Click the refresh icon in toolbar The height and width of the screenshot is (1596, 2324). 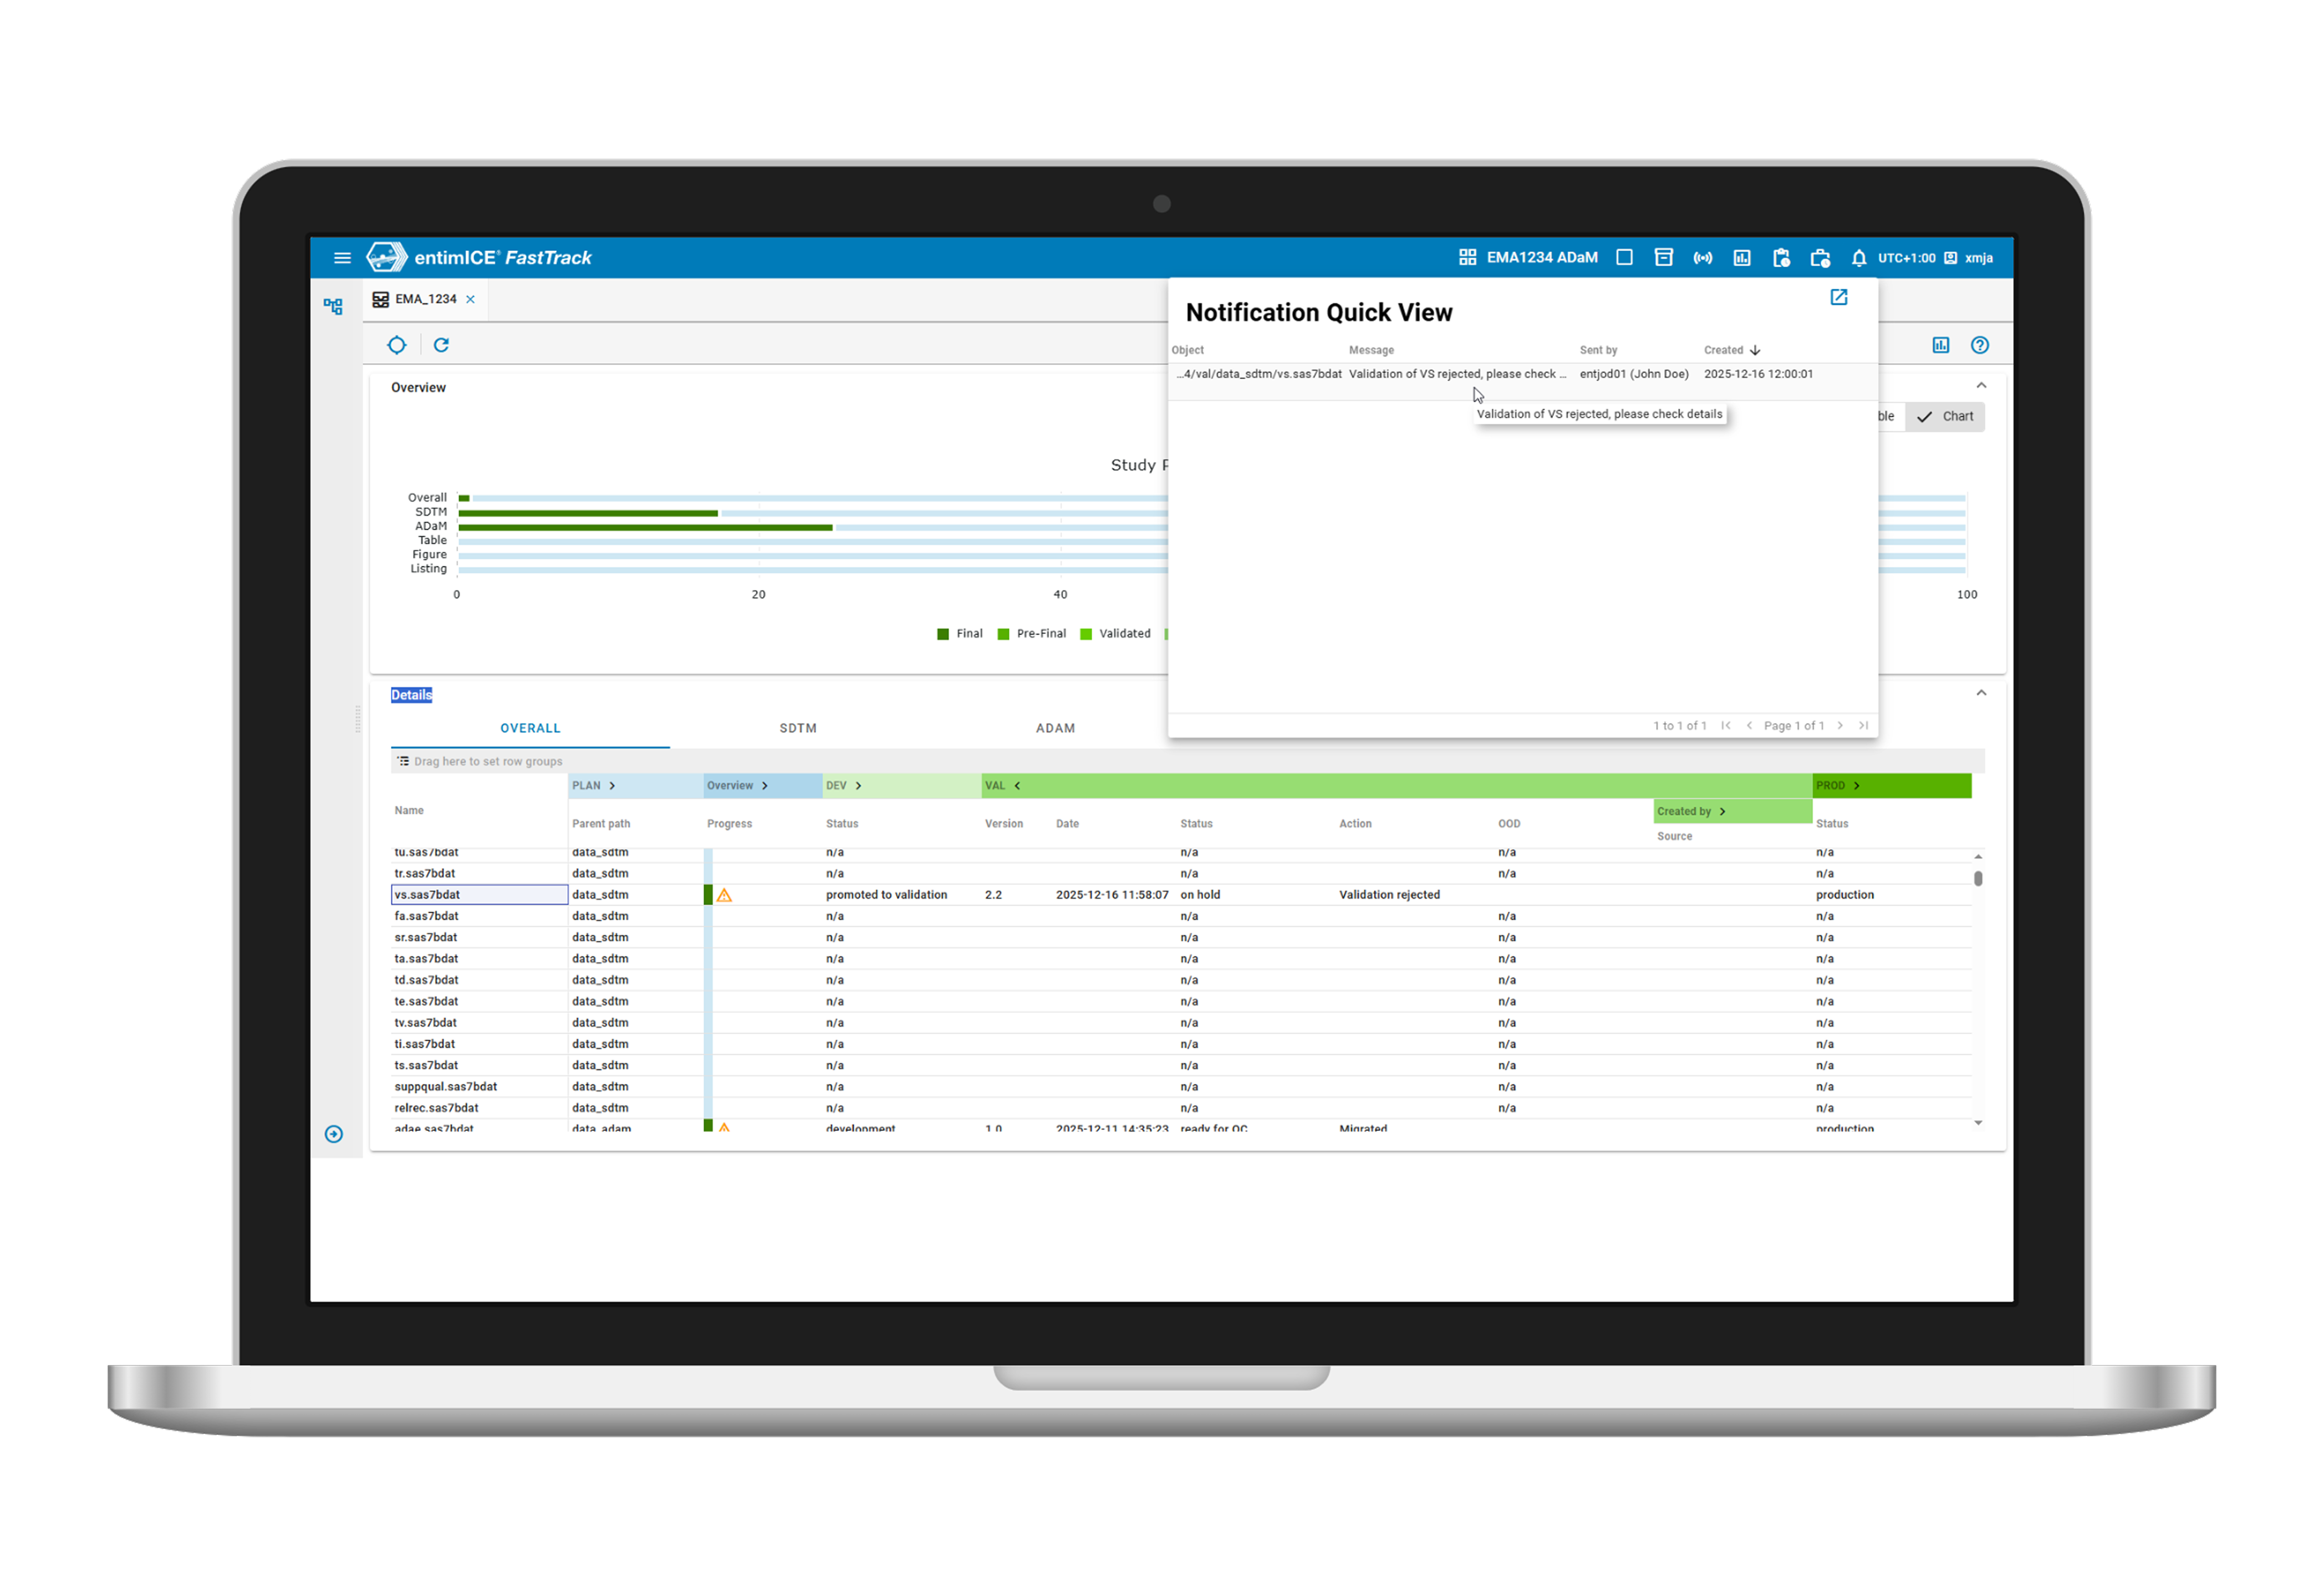tap(441, 345)
